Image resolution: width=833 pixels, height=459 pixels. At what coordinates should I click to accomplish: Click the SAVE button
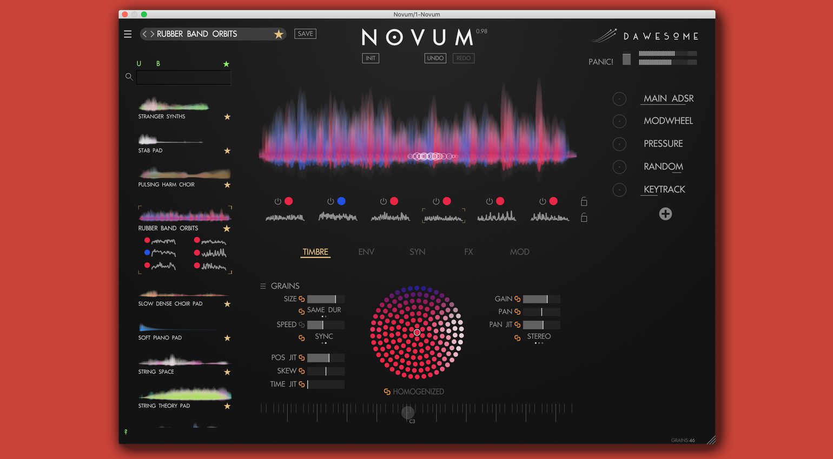tap(305, 33)
